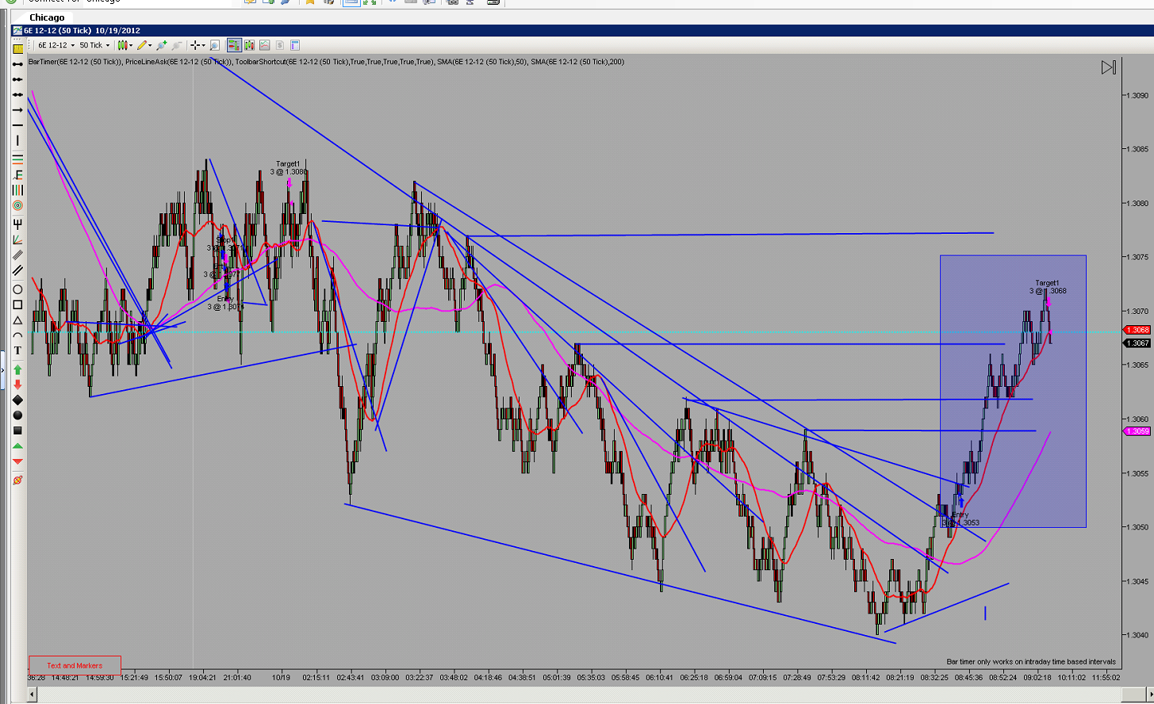The image size is (1154, 704).
Task: Click the Zoom Frame magnifier button
Action: coord(215,45)
